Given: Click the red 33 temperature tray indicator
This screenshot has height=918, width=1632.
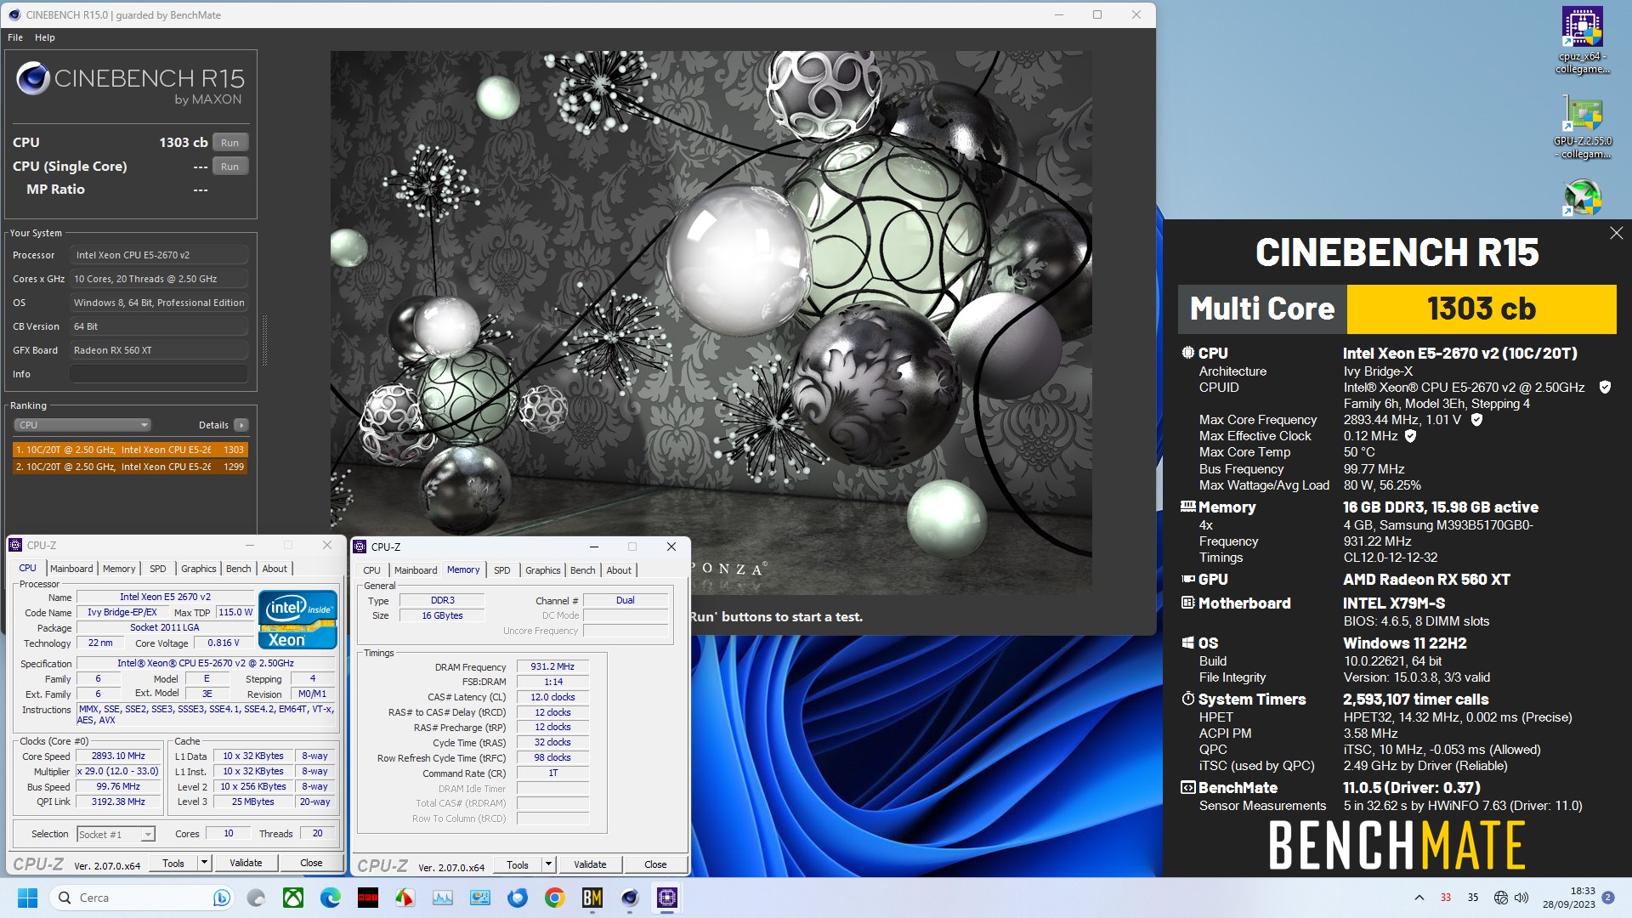Looking at the screenshot, I should (1446, 898).
